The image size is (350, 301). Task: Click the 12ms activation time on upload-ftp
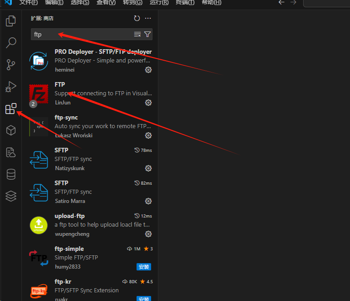click(x=143, y=216)
